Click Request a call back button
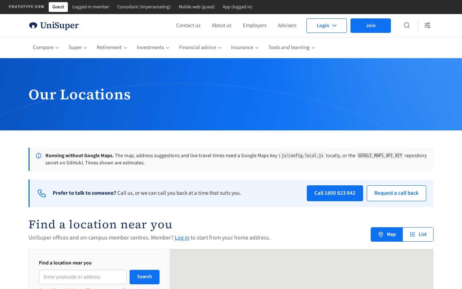The image size is (462, 289). pos(396,193)
